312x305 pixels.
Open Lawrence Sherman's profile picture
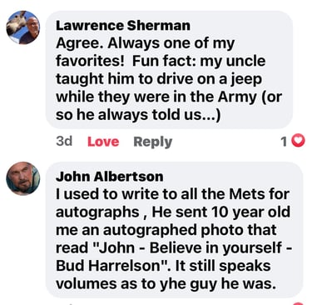23,27
